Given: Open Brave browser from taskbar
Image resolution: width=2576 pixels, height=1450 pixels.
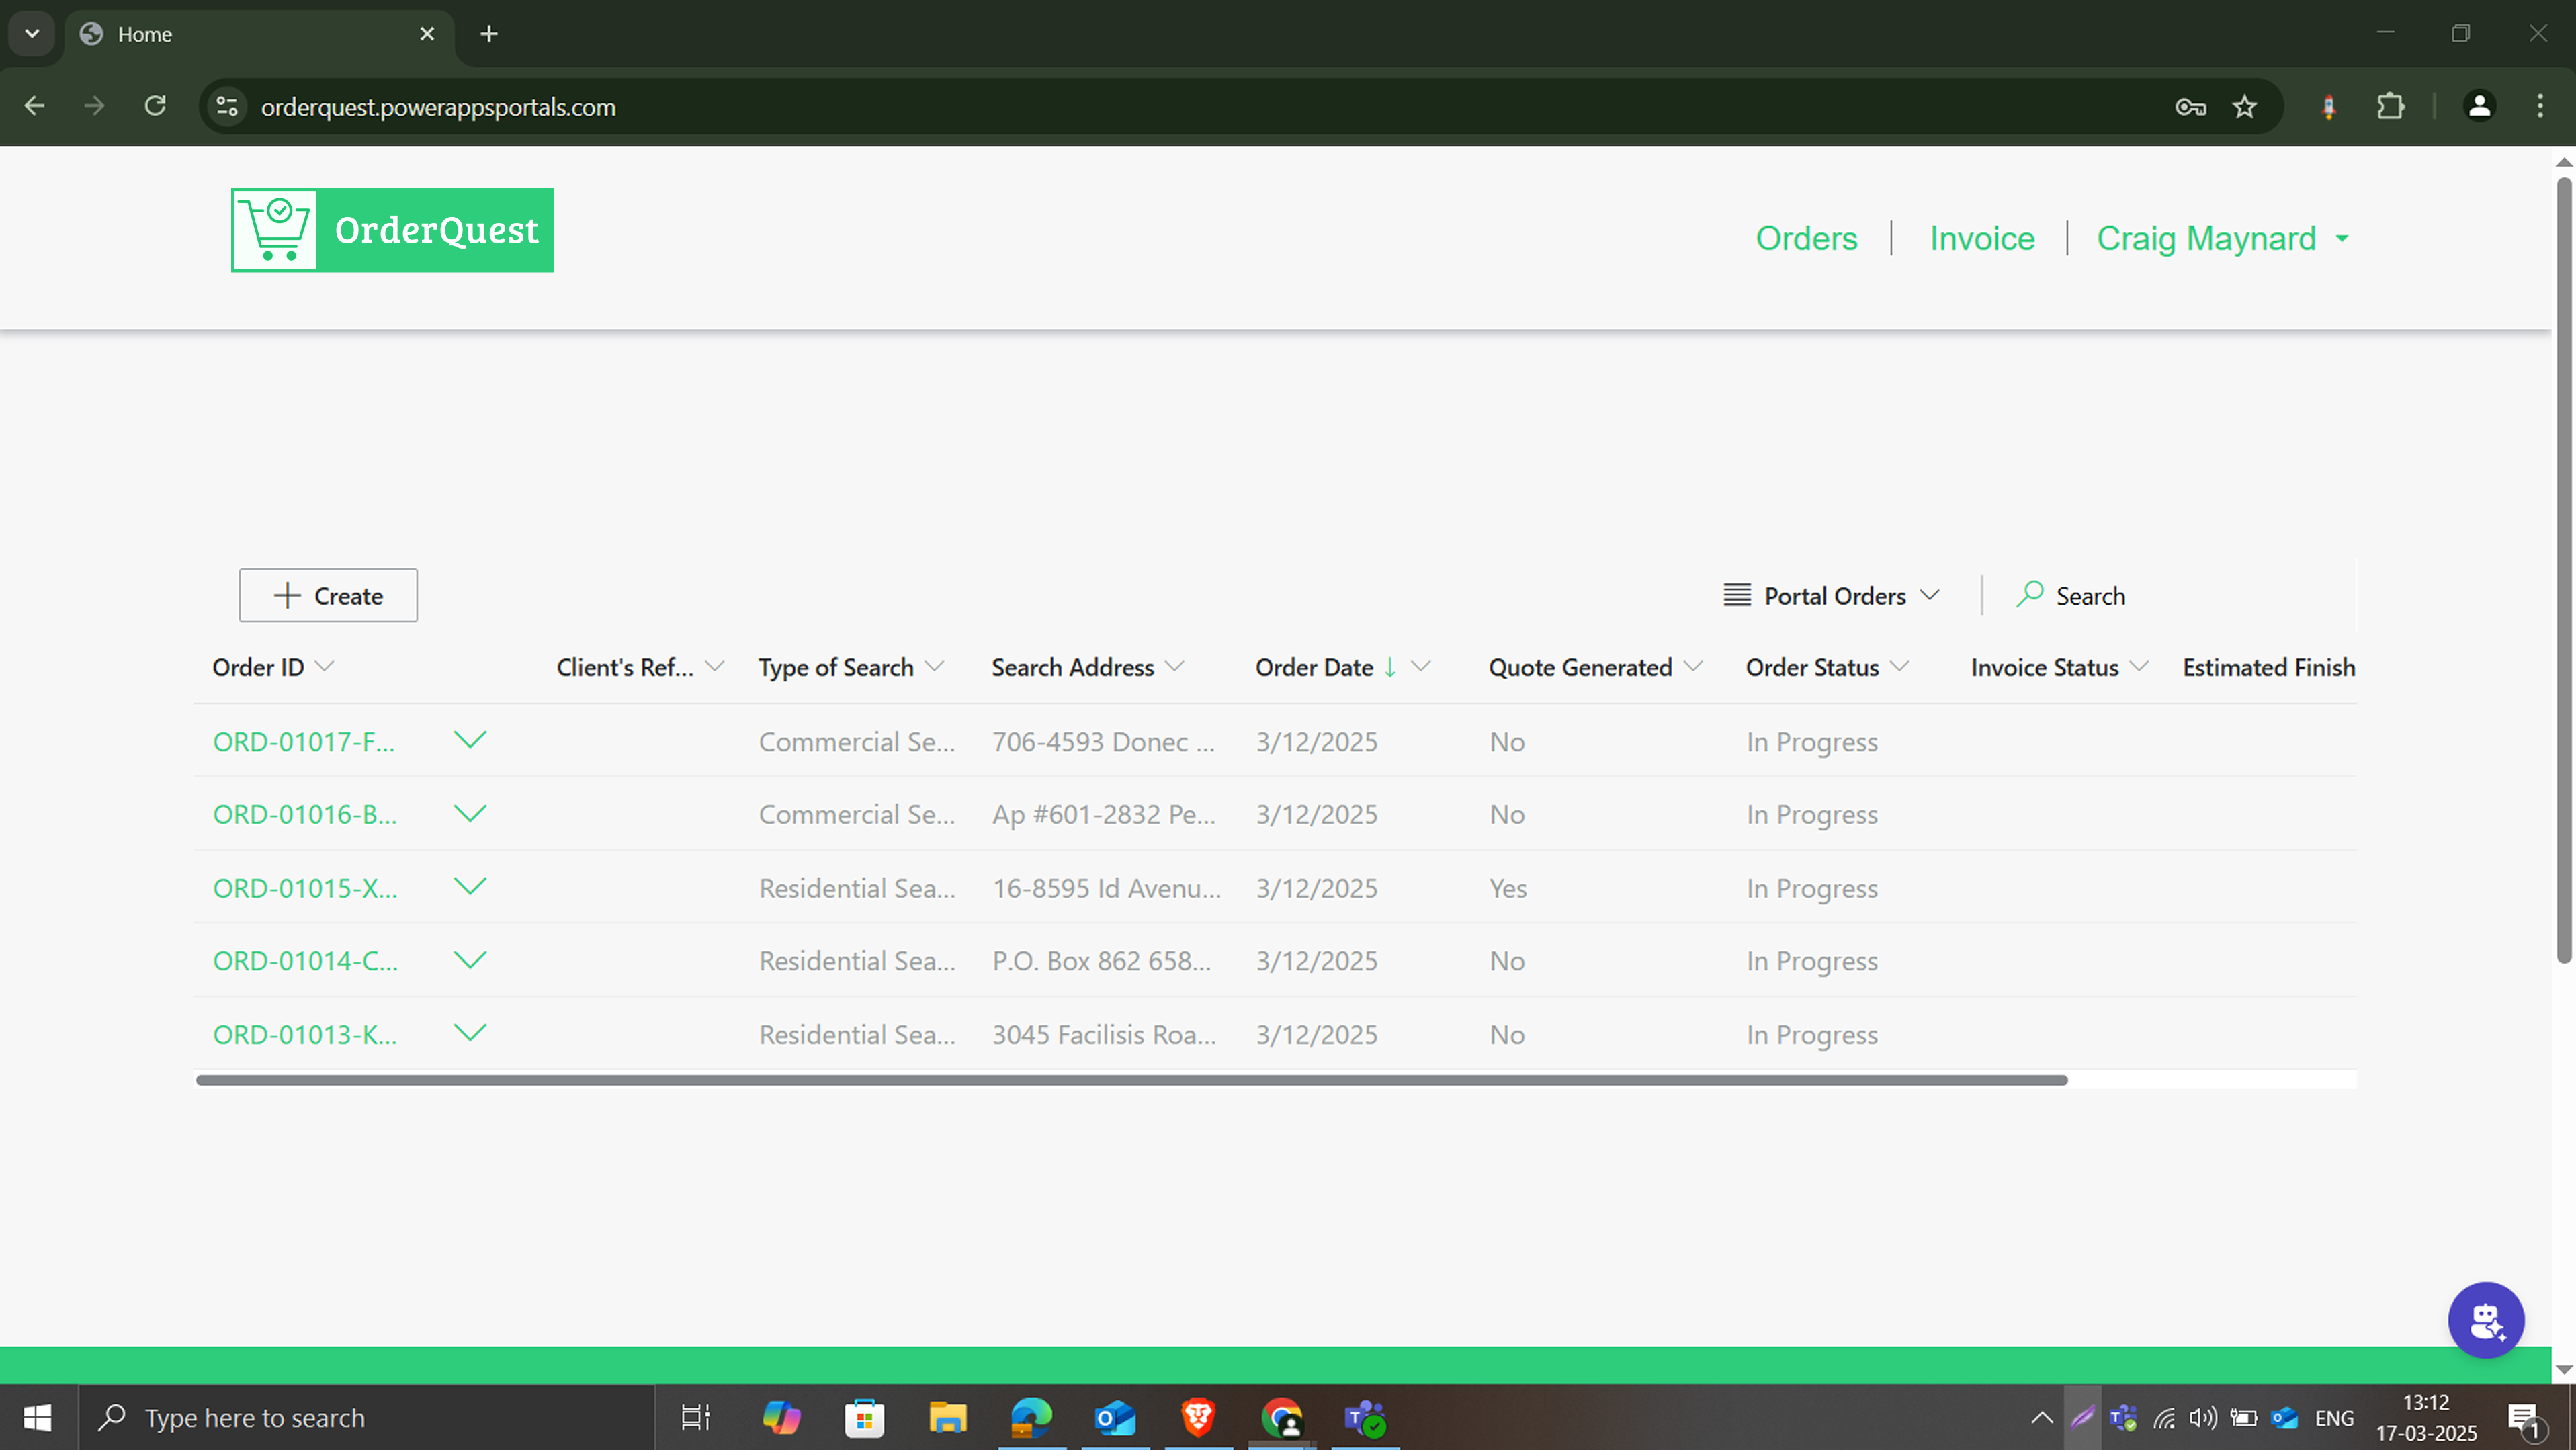Looking at the screenshot, I should [x=1198, y=1417].
